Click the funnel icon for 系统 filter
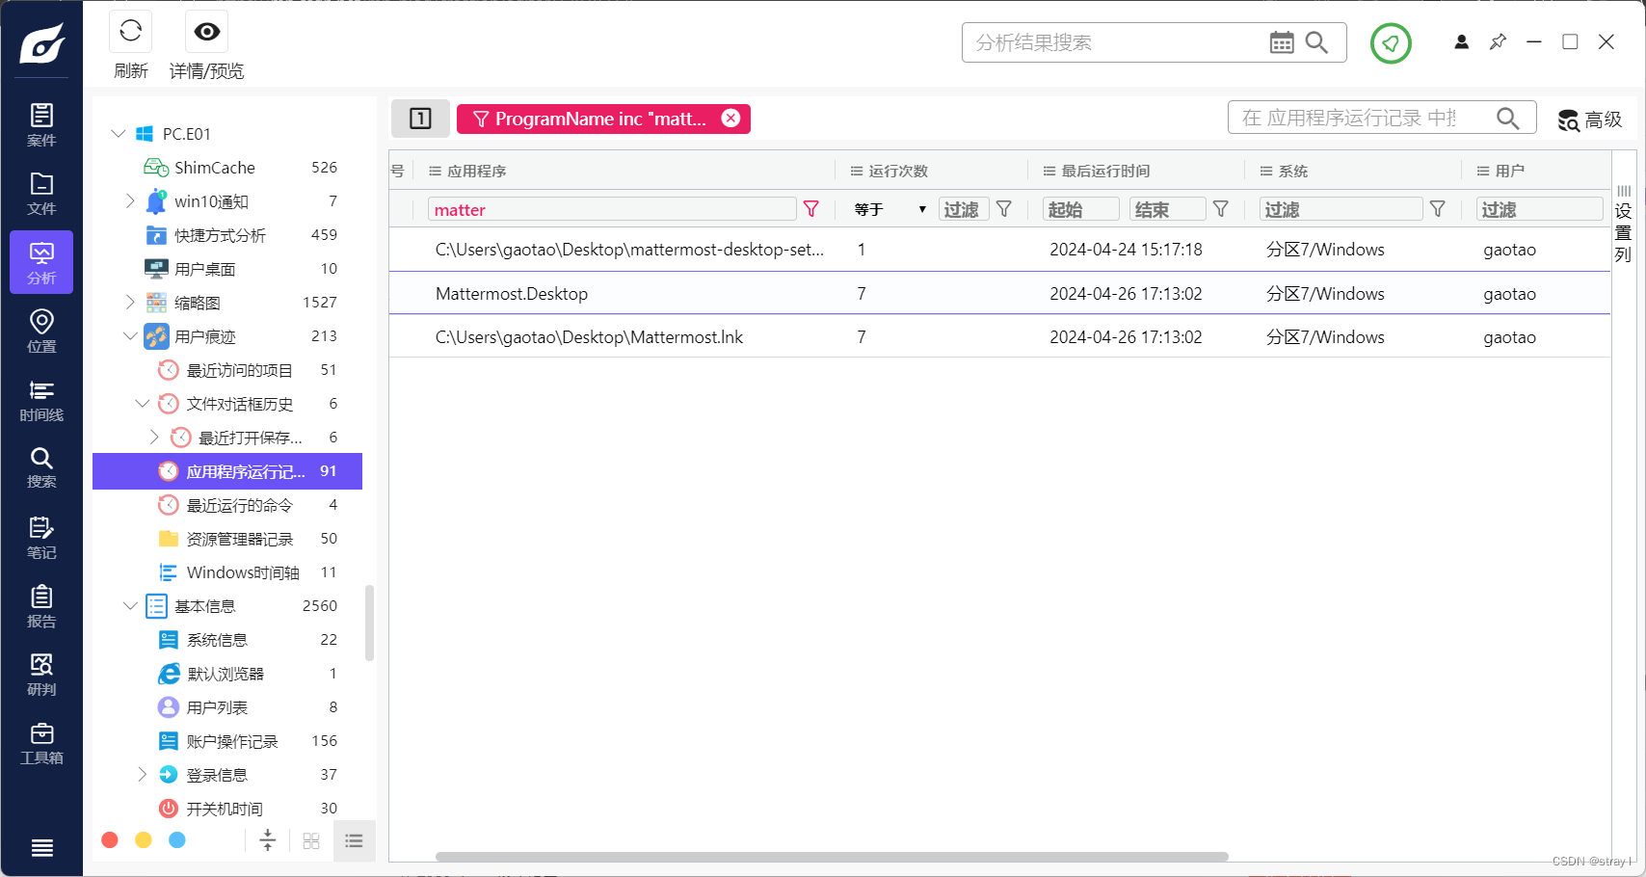Viewport: 1646px width, 877px height. pos(1438,209)
